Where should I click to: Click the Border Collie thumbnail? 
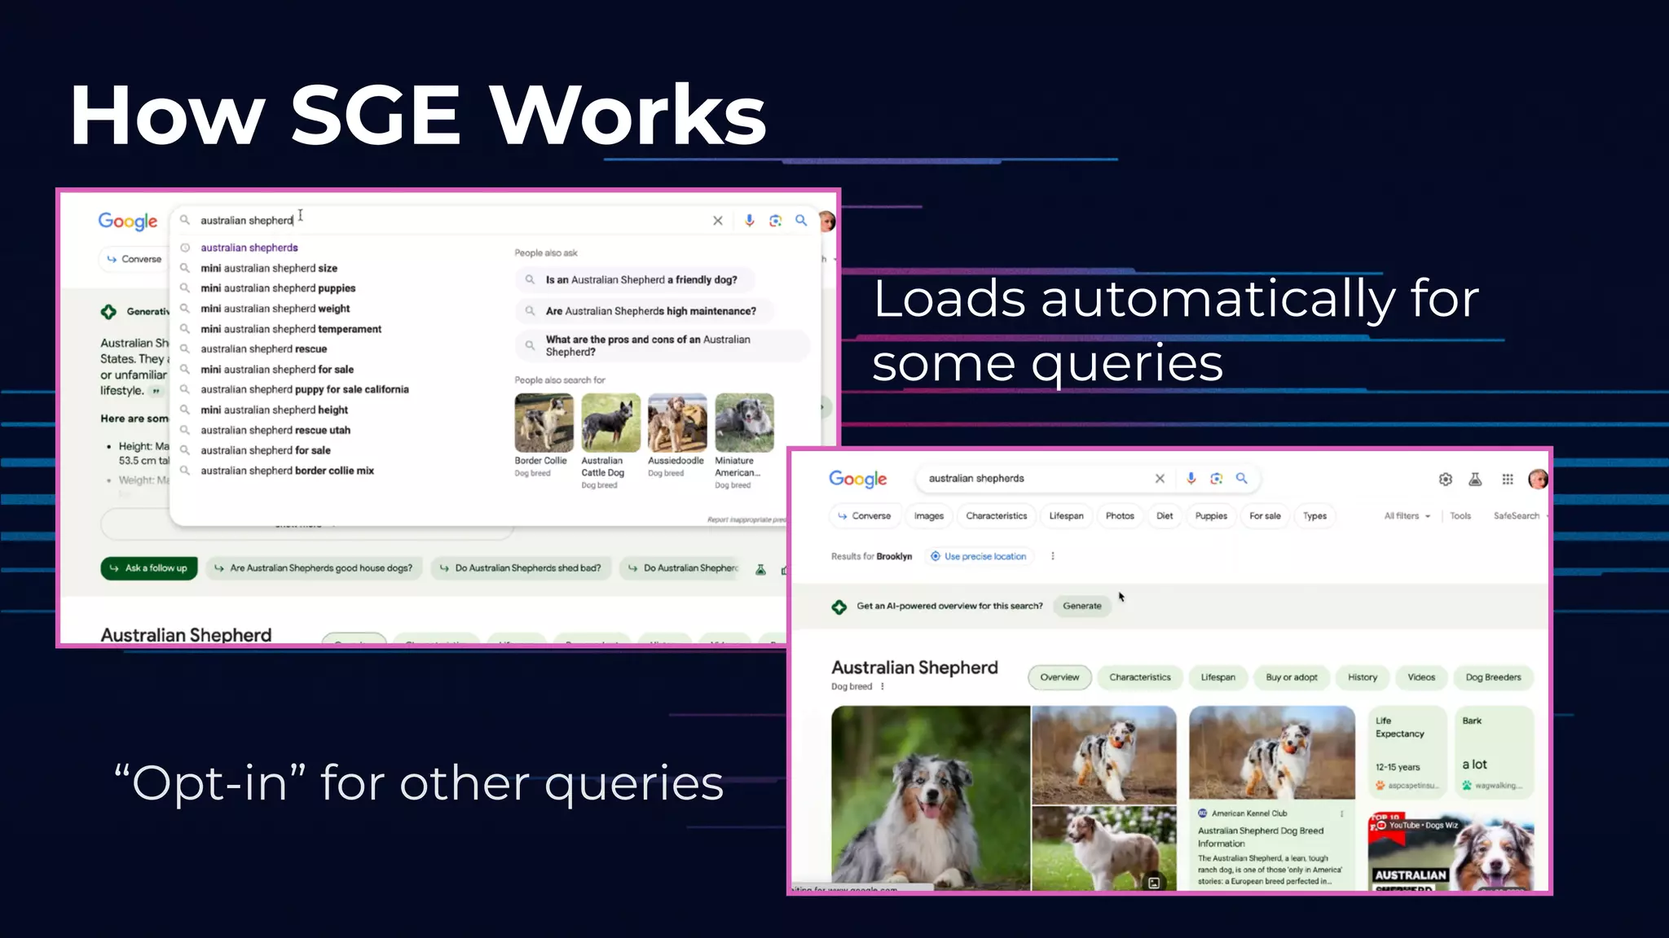pyautogui.click(x=544, y=423)
